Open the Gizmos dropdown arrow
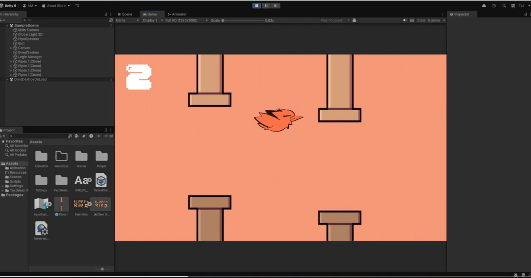The height and width of the screenshot is (278, 531). (444, 20)
